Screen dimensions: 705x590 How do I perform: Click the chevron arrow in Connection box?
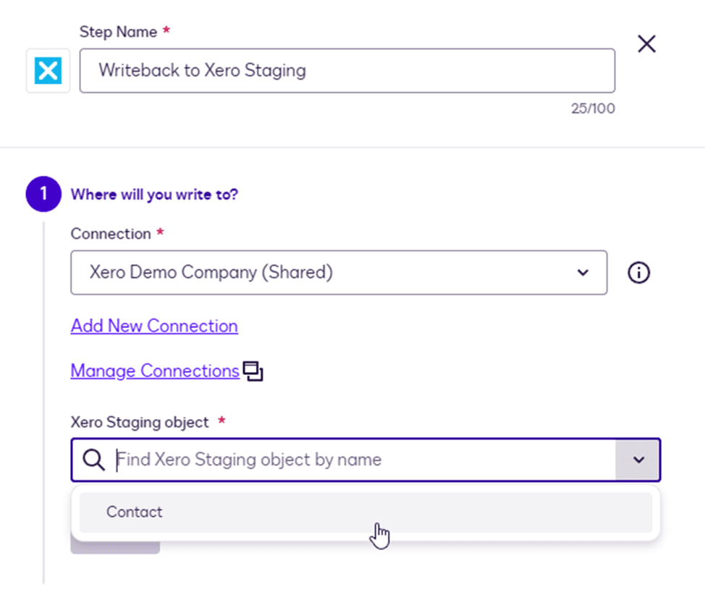582,273
